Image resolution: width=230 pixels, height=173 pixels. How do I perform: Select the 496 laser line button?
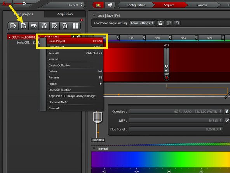pyautogui.click(x=210, y=38)
